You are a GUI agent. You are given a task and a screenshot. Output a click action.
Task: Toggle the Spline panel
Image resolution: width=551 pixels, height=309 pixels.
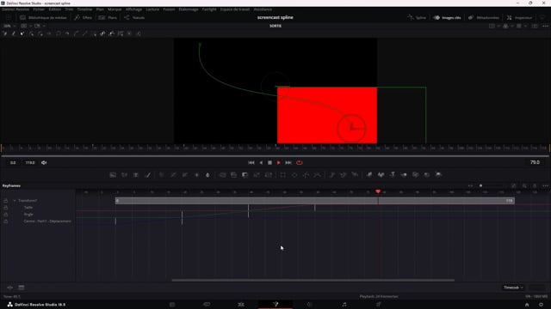pyautogui.click(x=417, y=17)
